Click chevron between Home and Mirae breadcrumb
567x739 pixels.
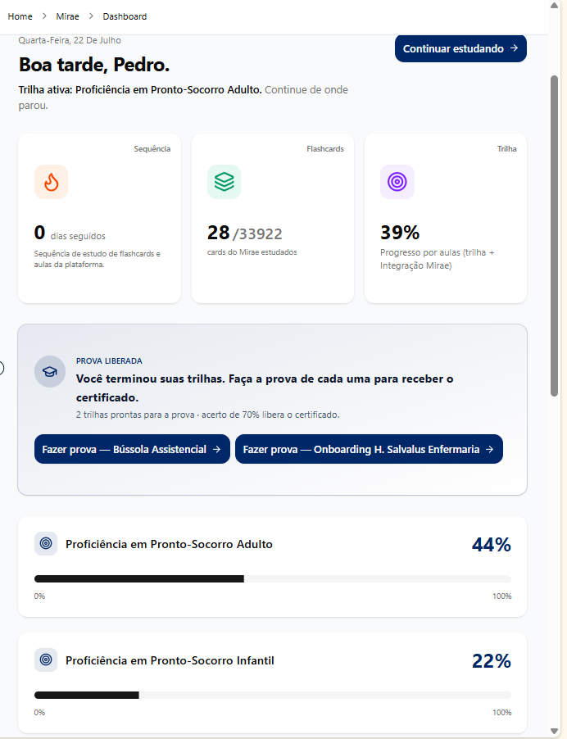tap(44, 16)
